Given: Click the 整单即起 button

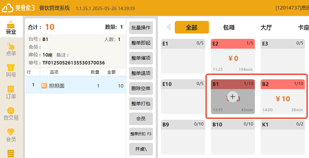Looking at the screenshot, I should point(141,43).
